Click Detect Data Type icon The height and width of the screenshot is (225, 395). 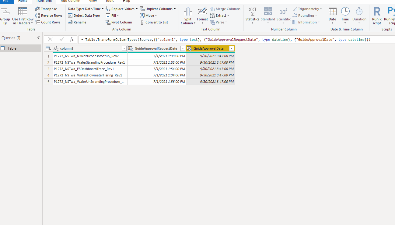[70, 16]
